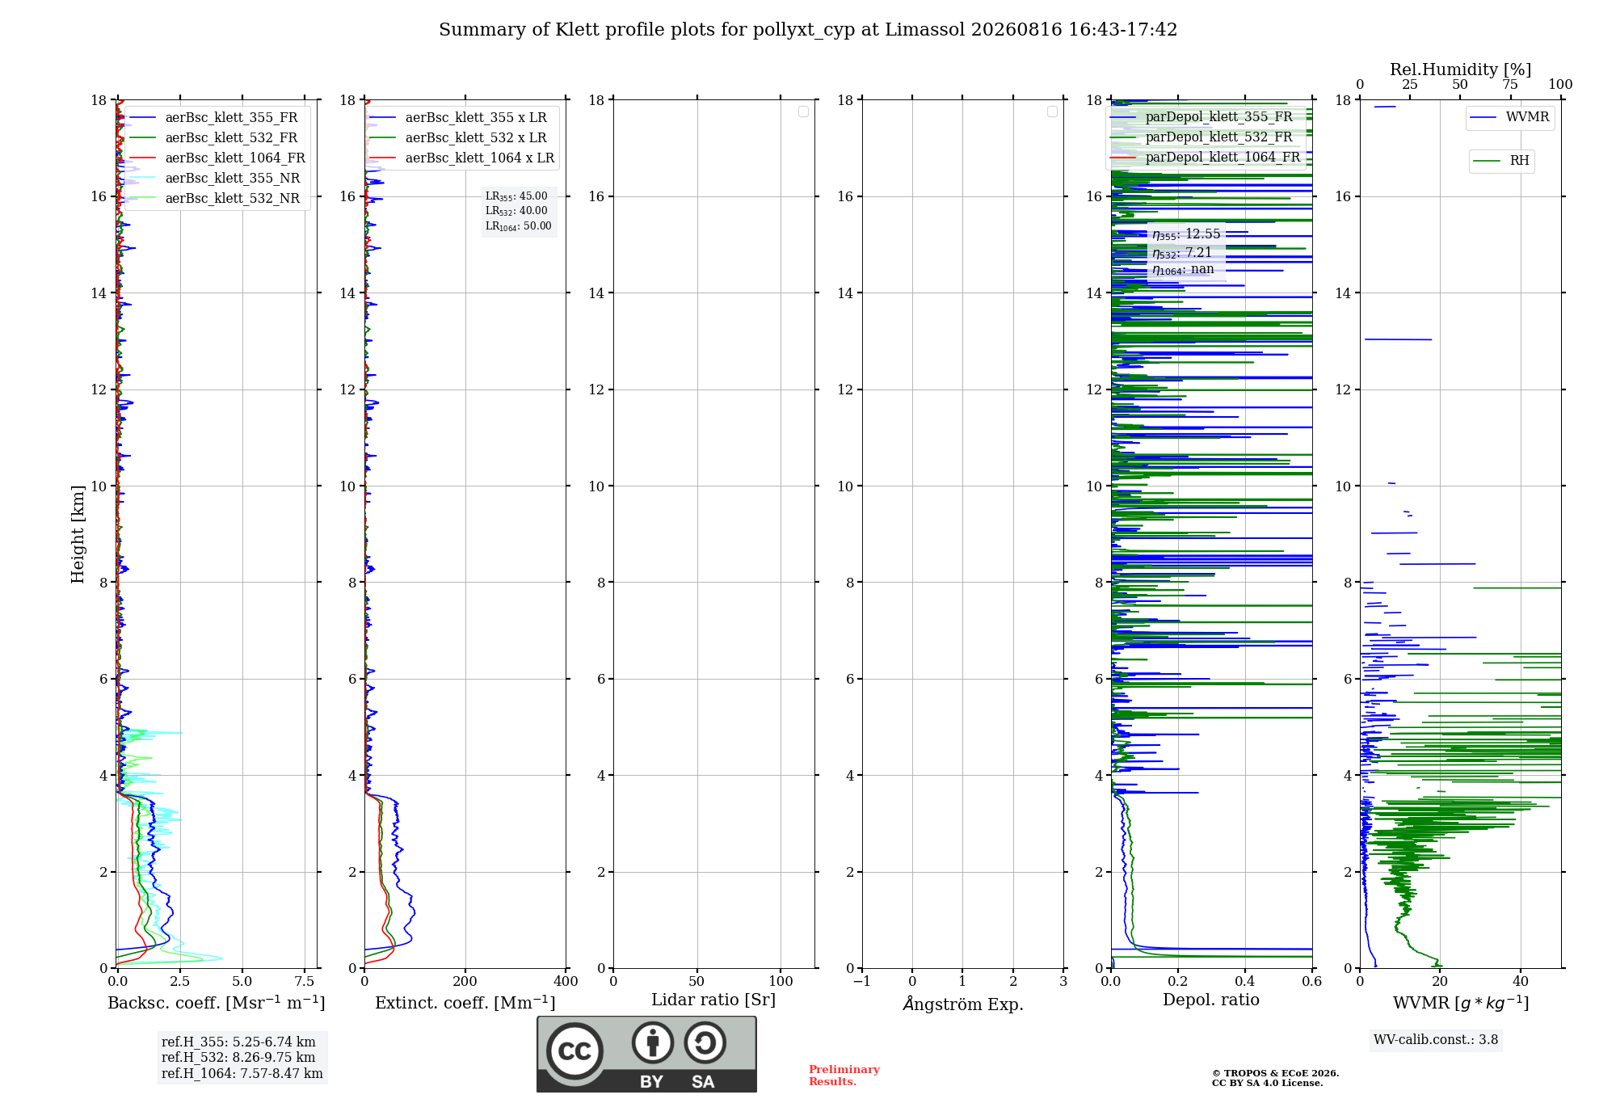Screen dimensions: 1616x1099
Task: Click the 40 tick on the WVMR axis
Action: (x=1521, y=981)
